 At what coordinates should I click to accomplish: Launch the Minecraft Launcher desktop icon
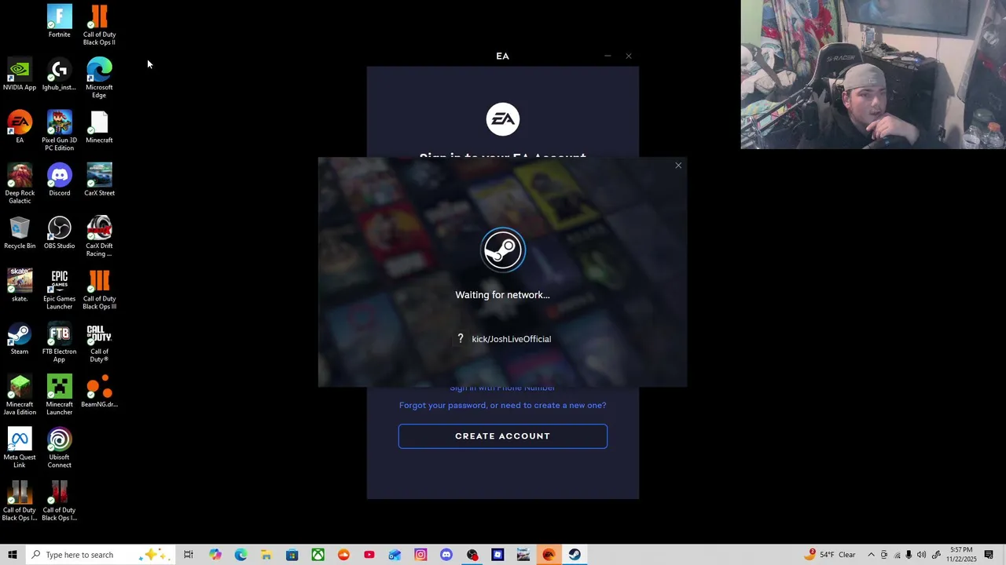click(x=59, y=395)
